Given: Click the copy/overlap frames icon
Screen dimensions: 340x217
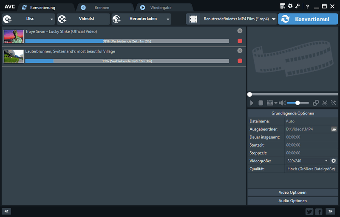Looking at the screenshot, I should click(x=316, y=103).
